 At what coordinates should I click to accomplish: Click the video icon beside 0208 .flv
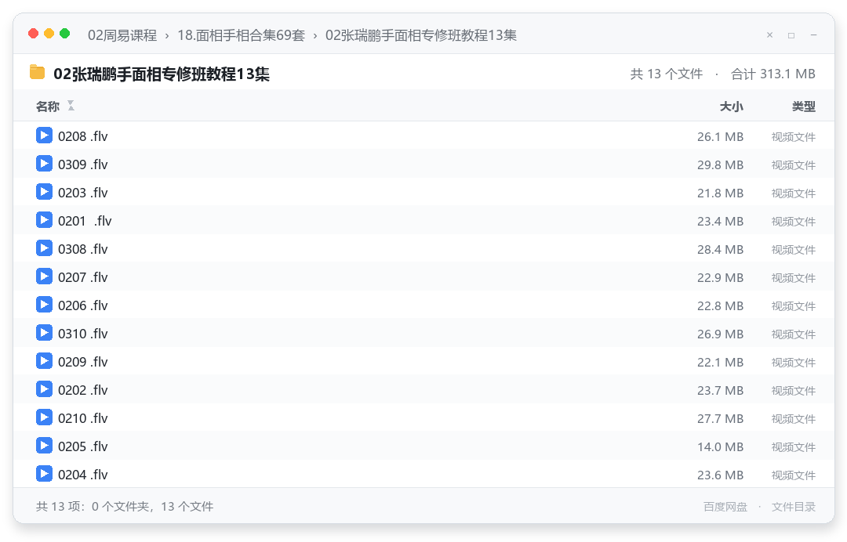pos(44,135)
